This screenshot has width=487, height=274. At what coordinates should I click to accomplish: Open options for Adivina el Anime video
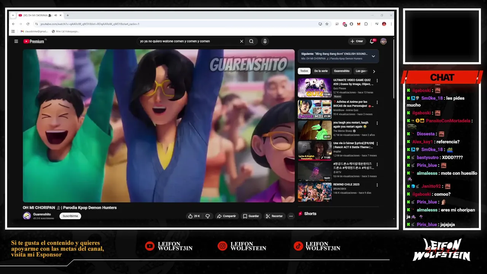377,102
